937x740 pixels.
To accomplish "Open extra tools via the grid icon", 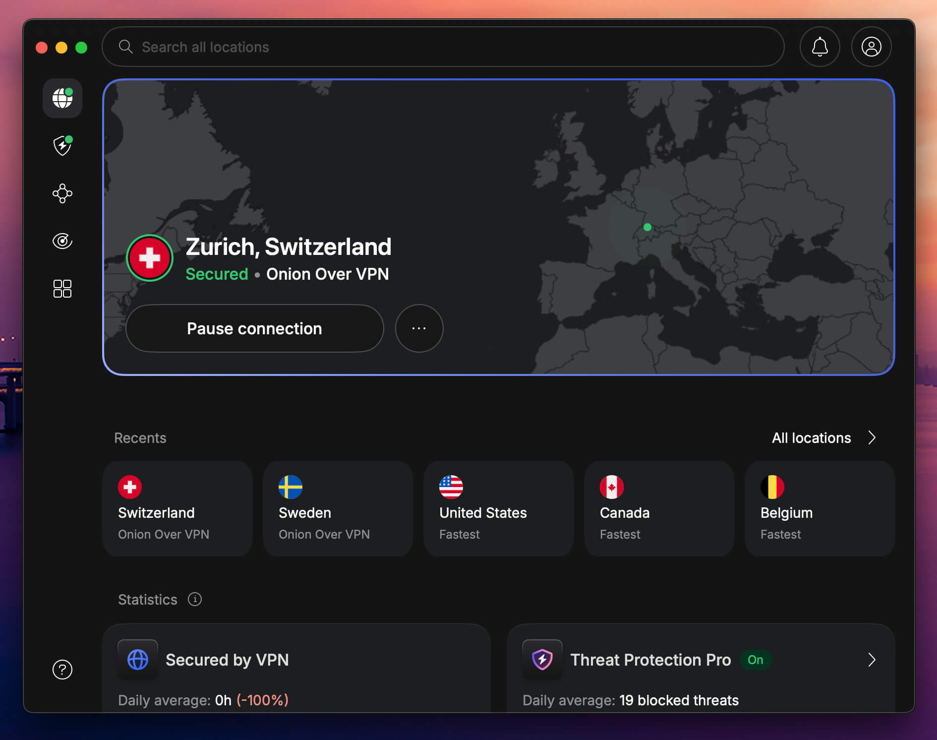I will click(62, 288).
